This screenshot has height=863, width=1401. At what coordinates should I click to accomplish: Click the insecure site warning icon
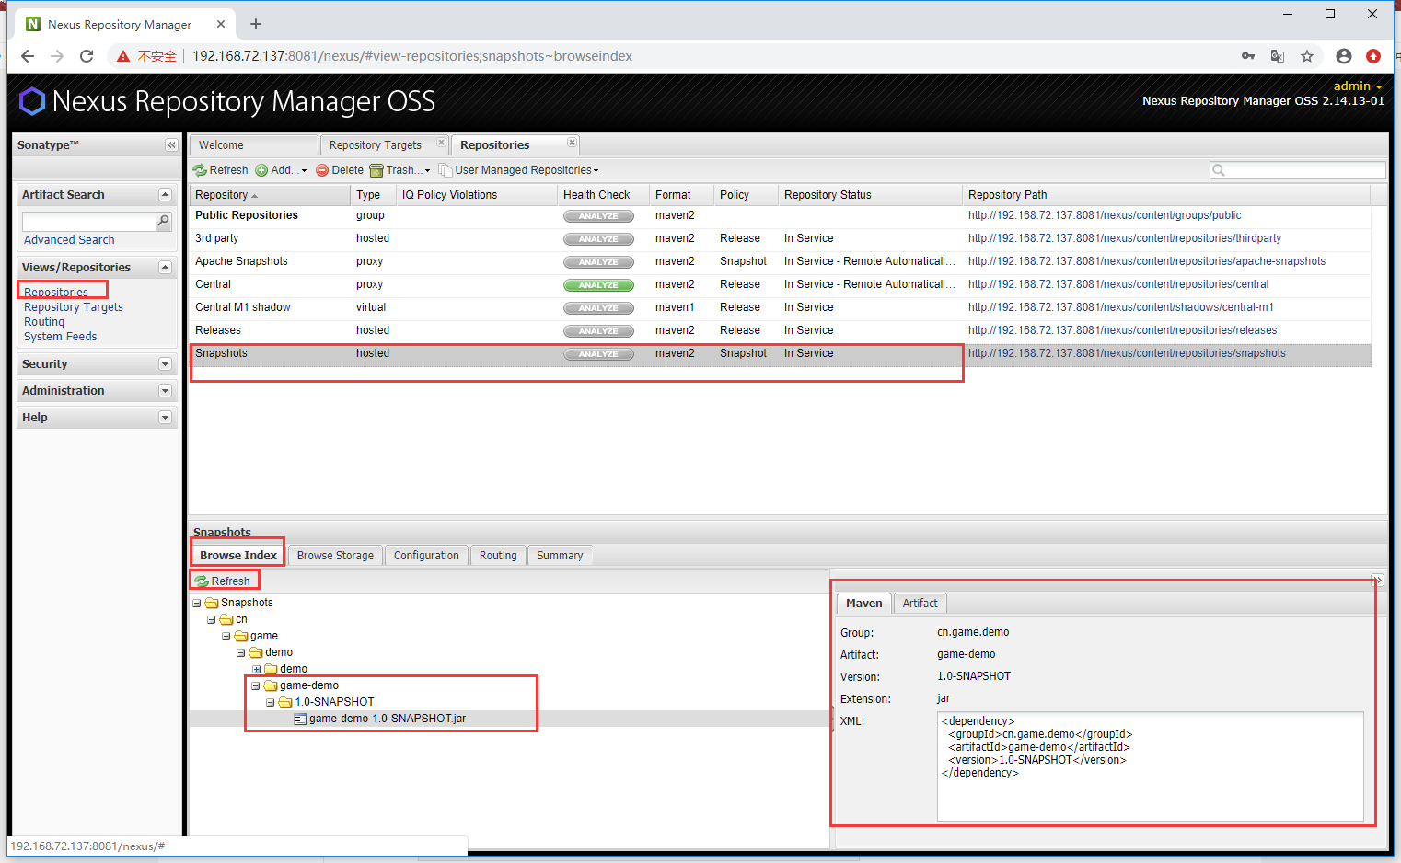tap(122, 56)
